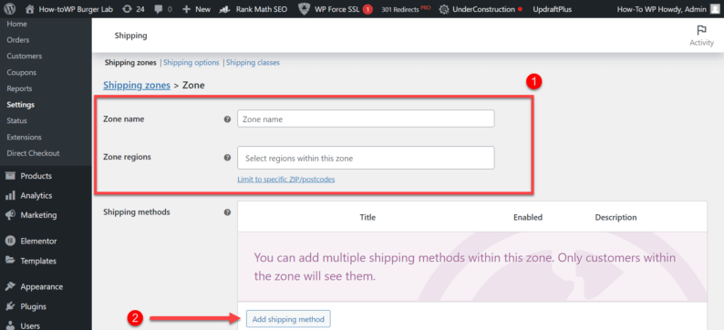Open the comments bubble icon
The height and width of the screenshot is (330, 724).
[160, 9]
